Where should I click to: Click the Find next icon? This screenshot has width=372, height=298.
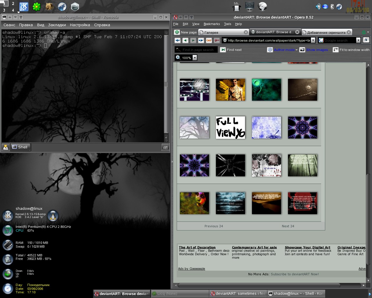pos(223,50)
